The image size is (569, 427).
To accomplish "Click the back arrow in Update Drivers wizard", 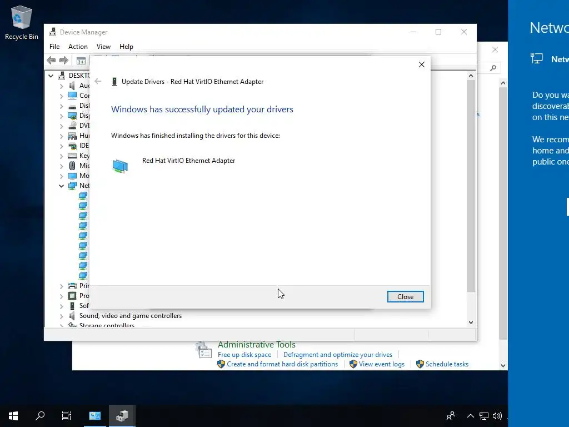I will (x=98, y=81).
